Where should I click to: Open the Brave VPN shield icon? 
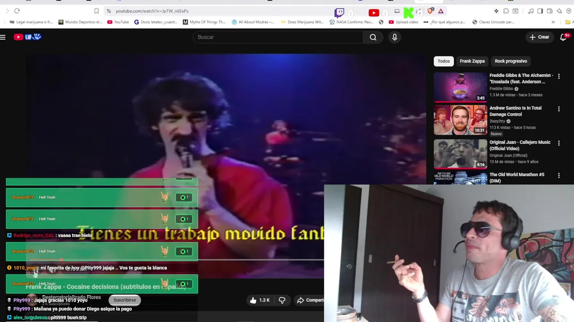click(568, 11)
